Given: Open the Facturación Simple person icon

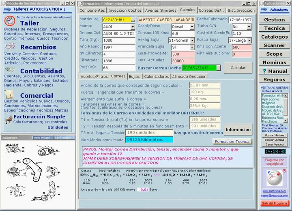Looking at the screenshot, I should point(9,119).
